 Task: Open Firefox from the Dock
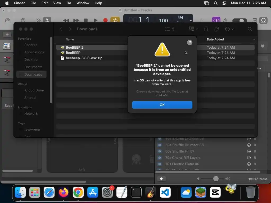(x=64, y=192)
